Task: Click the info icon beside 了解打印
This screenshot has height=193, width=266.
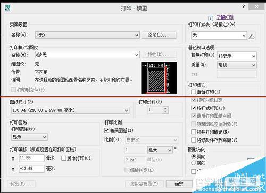Action: tap(210, 18)
